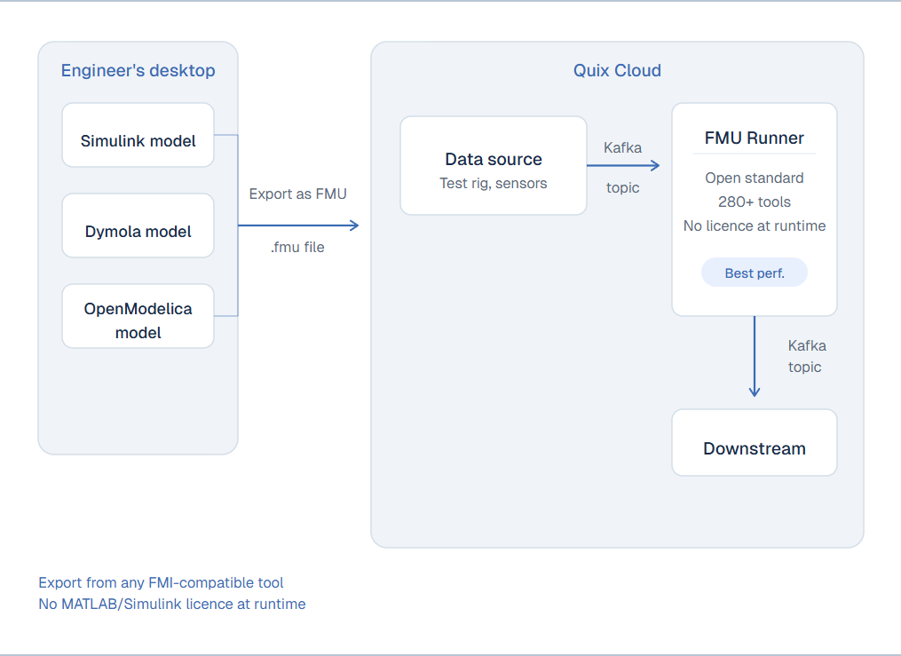901x656 pixels.
Task: Click 'Export from any FMI-compatible tool' note
Action: point(161,582)
